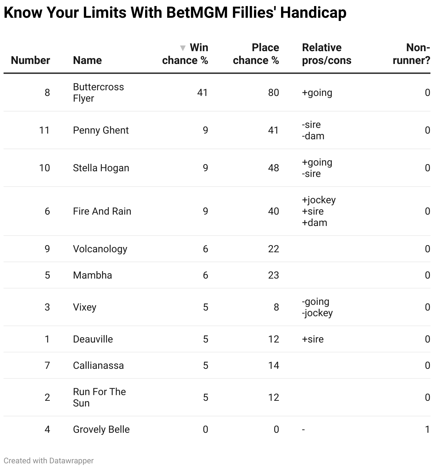The image size is (434, 469).
Task: Select the Callianassa name cell
Action: coord(98,365)
